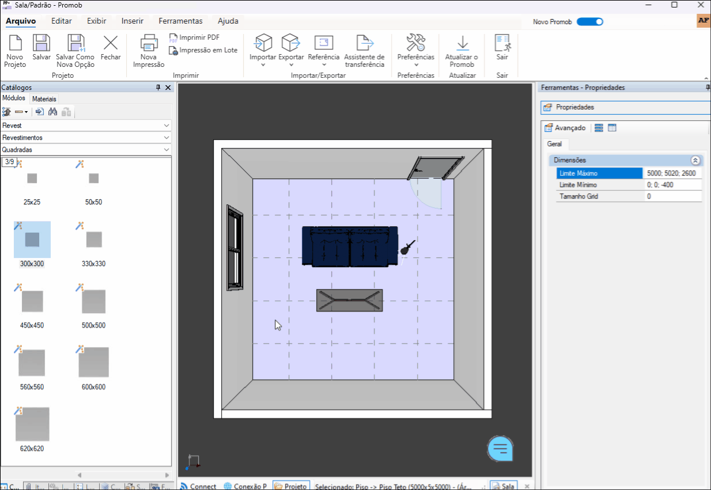
Task: Click the Projeto status bar tab
Action: (290, 486)
